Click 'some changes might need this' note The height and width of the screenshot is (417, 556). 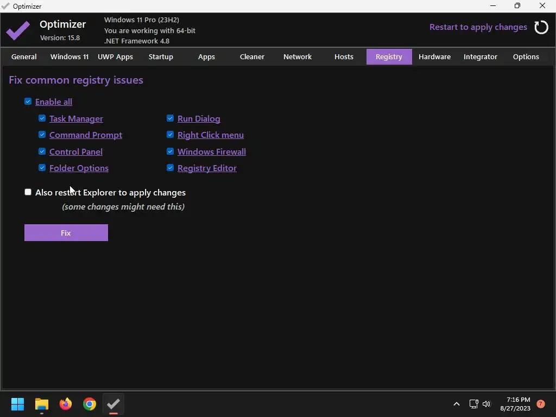click(x=123, y=207)
